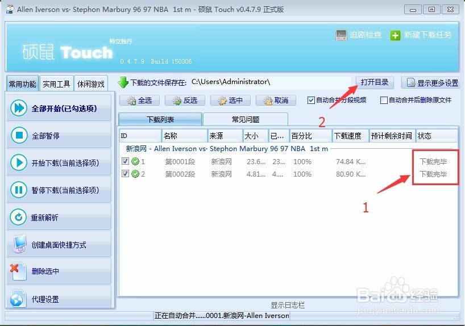Sort by the ID column header

[x=140, y=136]
